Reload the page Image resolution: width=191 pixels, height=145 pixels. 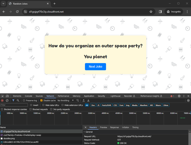(17, 12)
